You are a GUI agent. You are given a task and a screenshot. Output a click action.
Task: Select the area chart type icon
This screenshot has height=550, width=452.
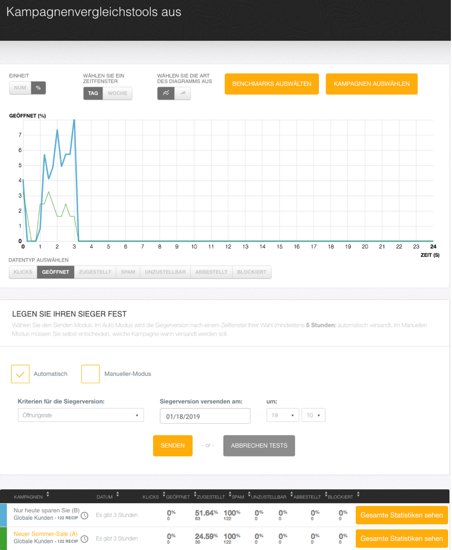[183, 93]
